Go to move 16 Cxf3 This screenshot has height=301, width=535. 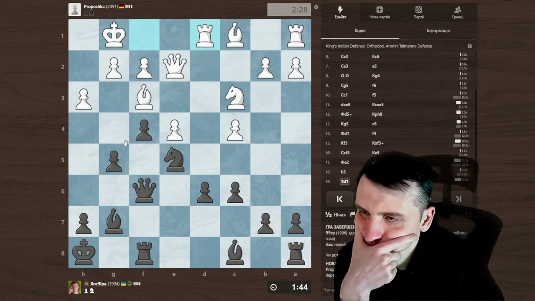[345, 153]
